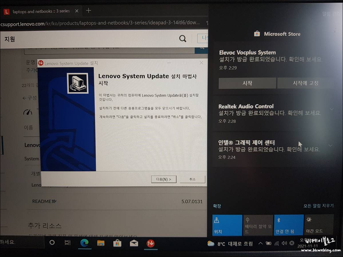Cancel the Lenovo System Update installer

pos(192,179)
